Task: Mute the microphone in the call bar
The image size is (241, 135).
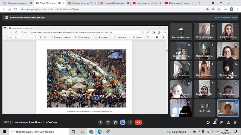Action: pyautogui.click(x=101, y=122)
